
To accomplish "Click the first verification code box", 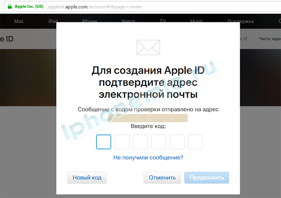I will 104,142.
